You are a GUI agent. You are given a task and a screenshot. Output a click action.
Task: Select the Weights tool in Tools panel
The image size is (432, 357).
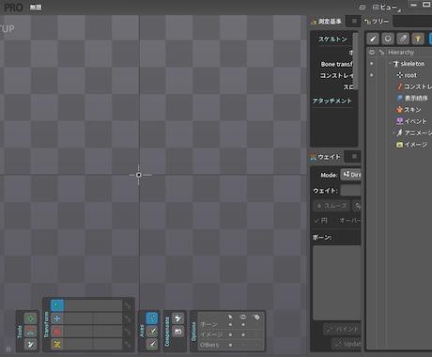click(30, 332)
